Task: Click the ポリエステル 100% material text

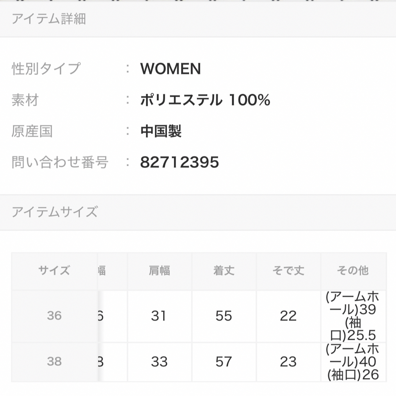Action: [x=205, y=100]
